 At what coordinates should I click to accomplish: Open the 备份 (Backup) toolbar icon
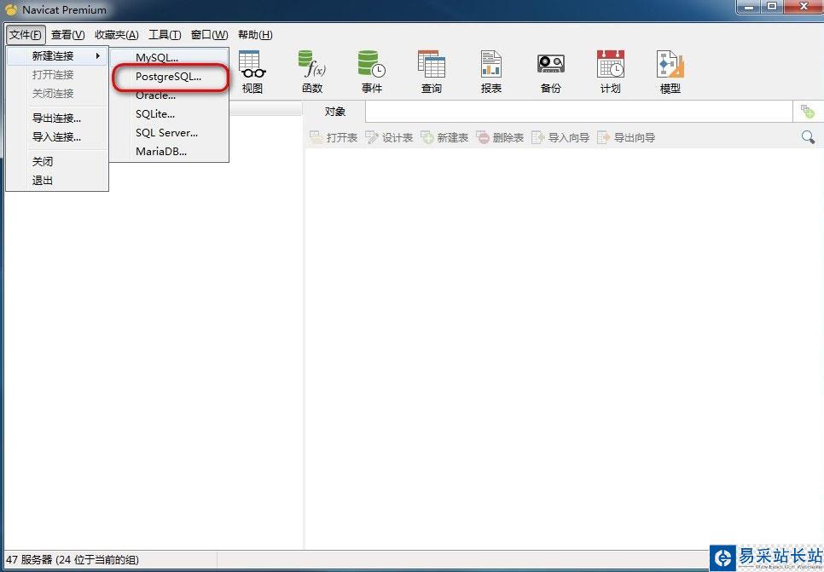coord(551,72)
